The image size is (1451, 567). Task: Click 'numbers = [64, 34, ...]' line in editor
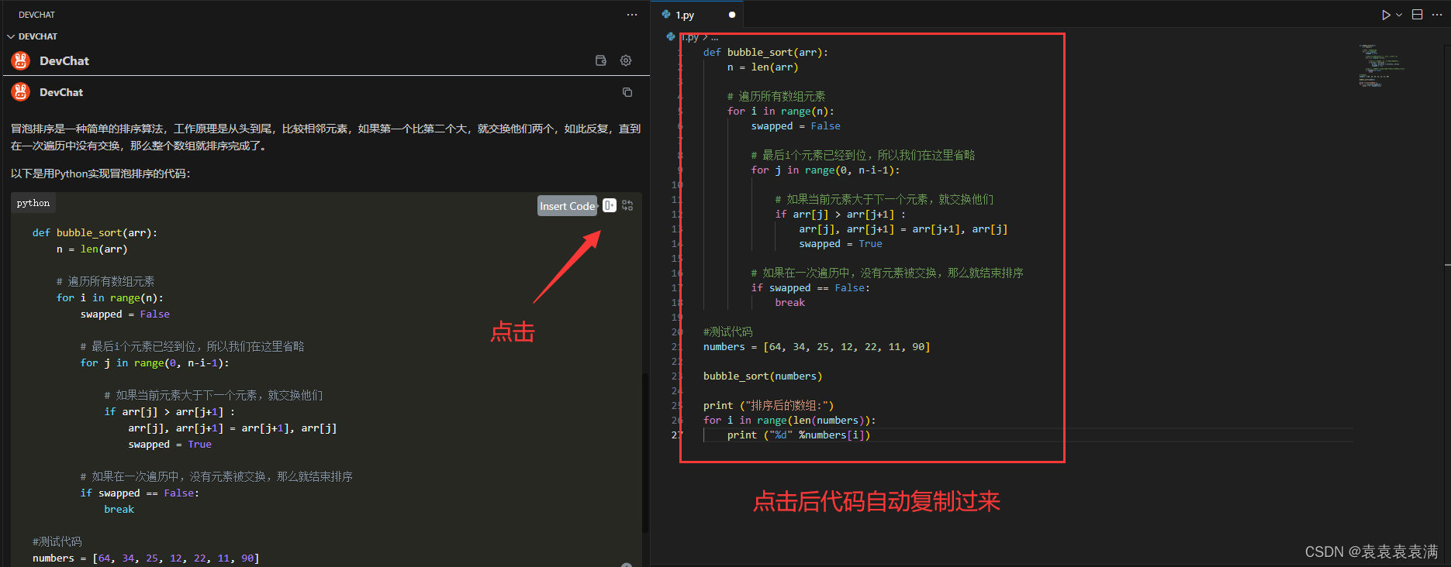pyautogui.click(x=817, y=346)
